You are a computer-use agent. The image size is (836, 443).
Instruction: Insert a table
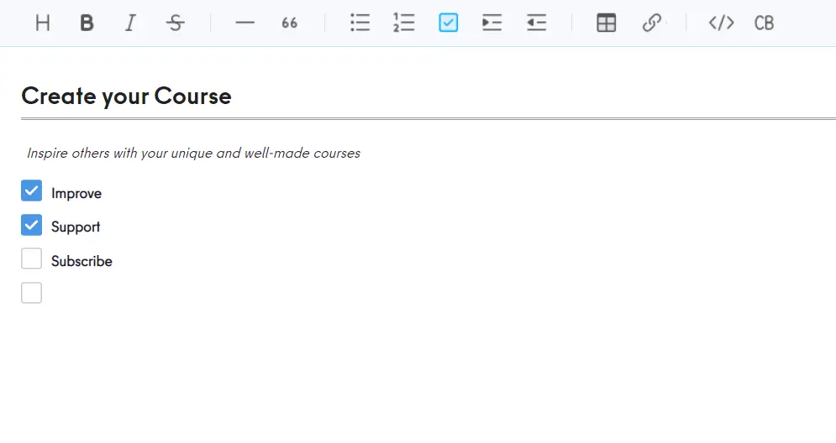pos(607,23)
